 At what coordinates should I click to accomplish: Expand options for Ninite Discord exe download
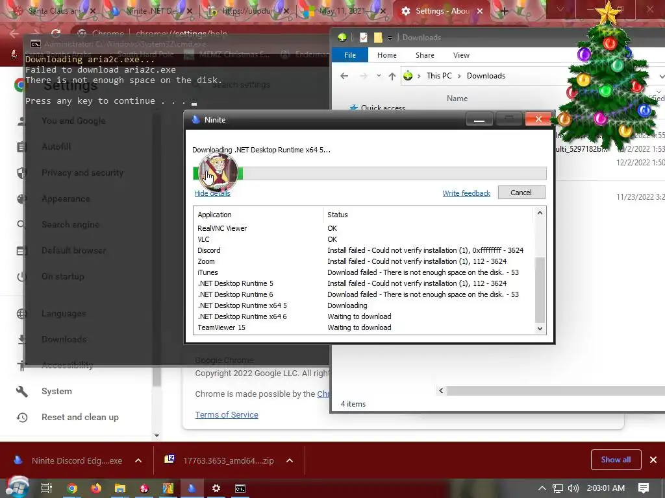138,460
